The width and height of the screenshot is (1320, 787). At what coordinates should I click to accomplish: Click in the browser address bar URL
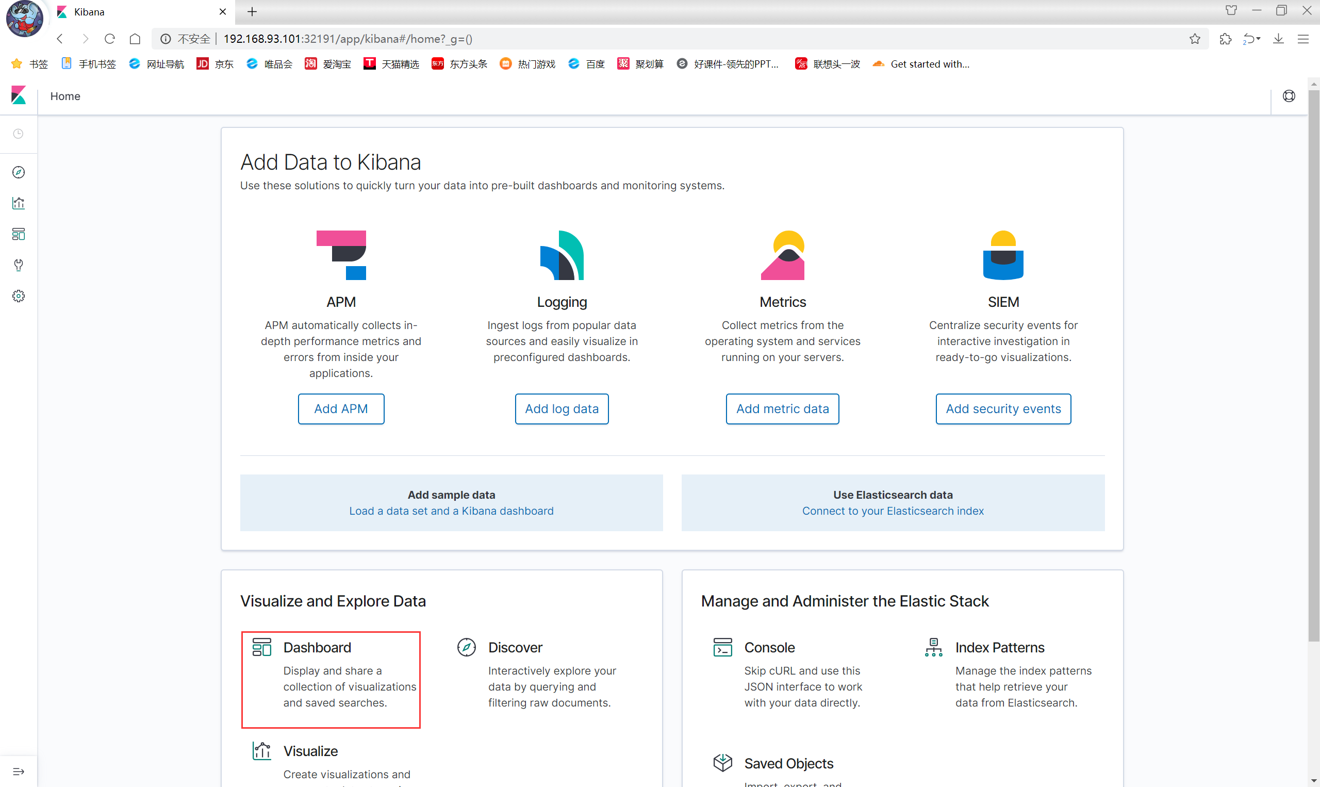pyautogui.click(x=424, y=39)
